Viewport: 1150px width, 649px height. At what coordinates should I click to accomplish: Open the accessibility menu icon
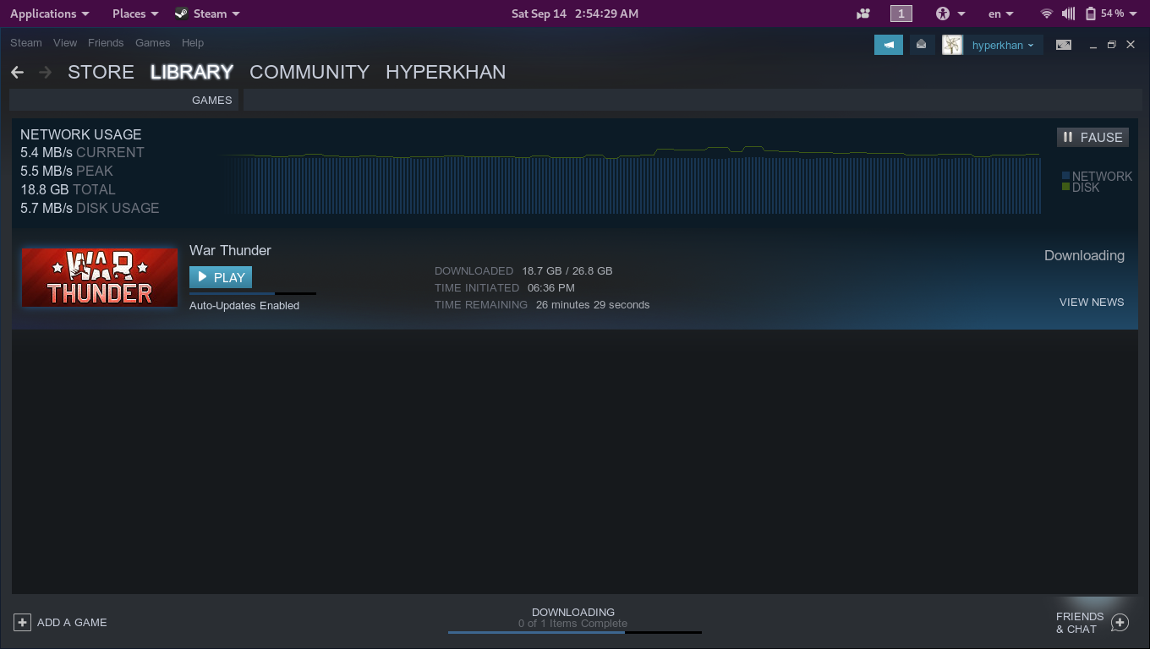944,14
